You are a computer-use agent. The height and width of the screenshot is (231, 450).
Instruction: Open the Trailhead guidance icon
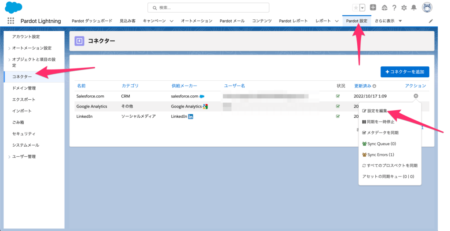click(384, 8)
